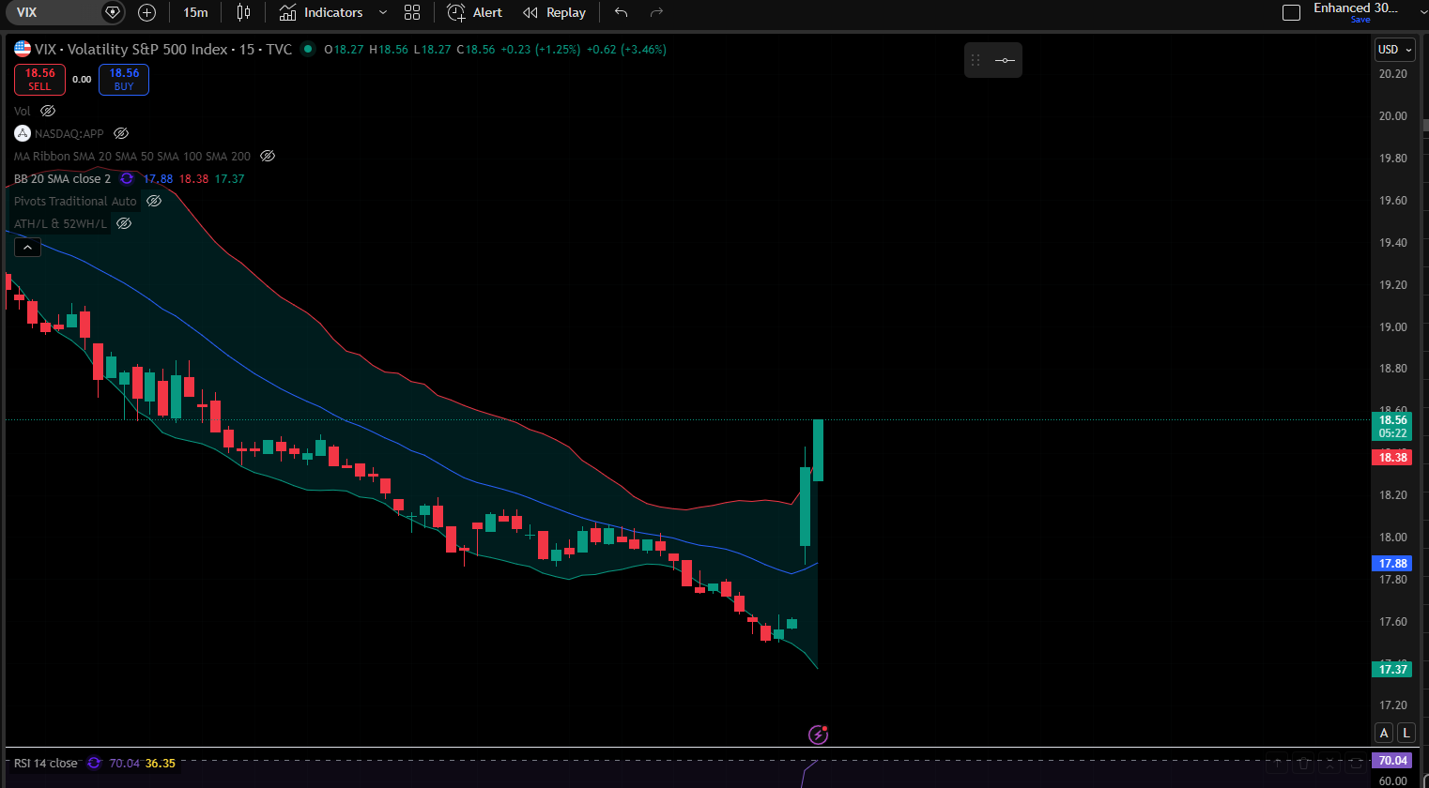
Task: Grab the floating toolbar drag handle
Action: pyautogui.click(x=976, y=60)
